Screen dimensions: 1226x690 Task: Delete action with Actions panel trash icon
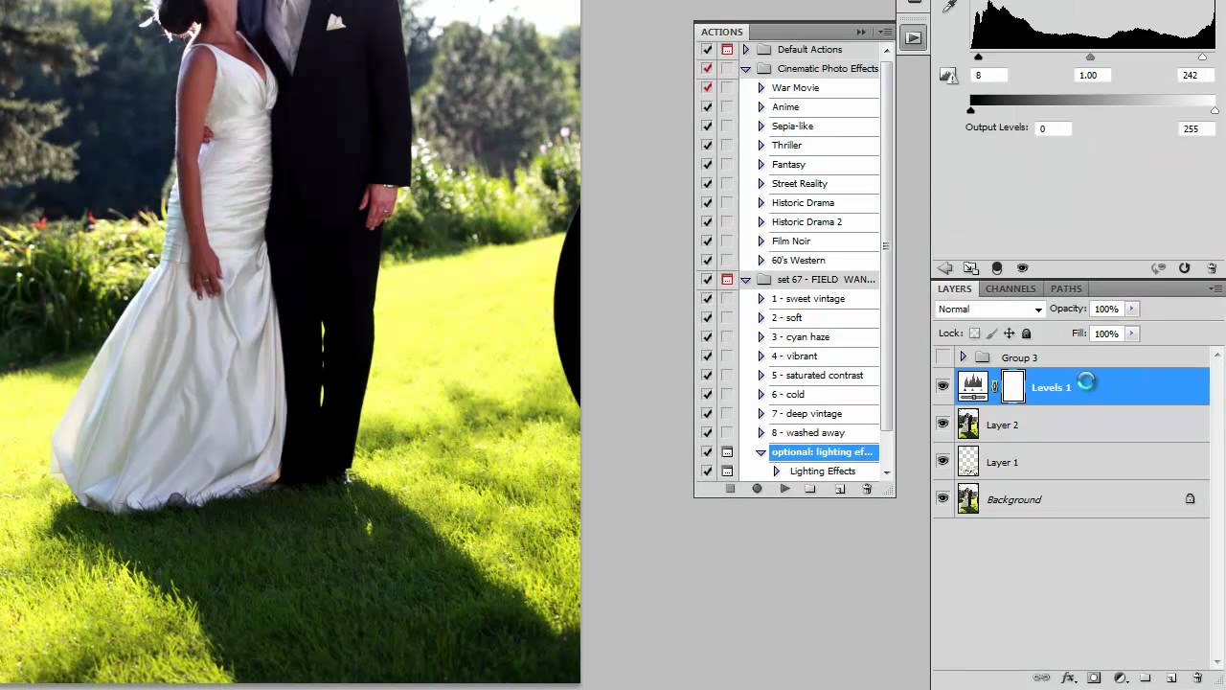pyautogui.click(x=867, y=489)
